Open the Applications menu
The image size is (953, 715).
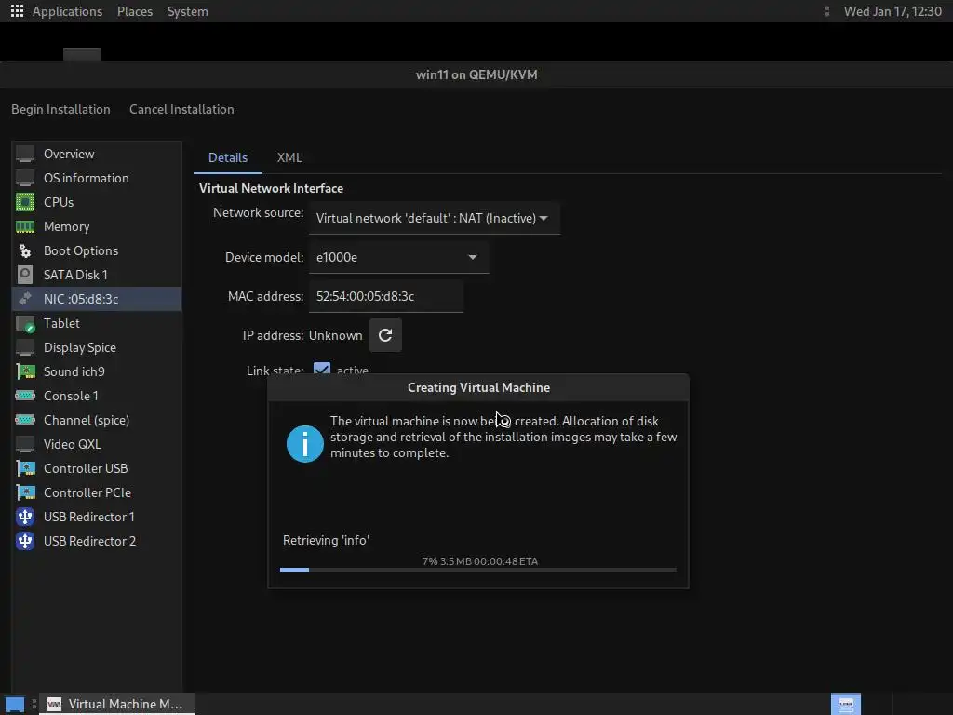[67, 11]
